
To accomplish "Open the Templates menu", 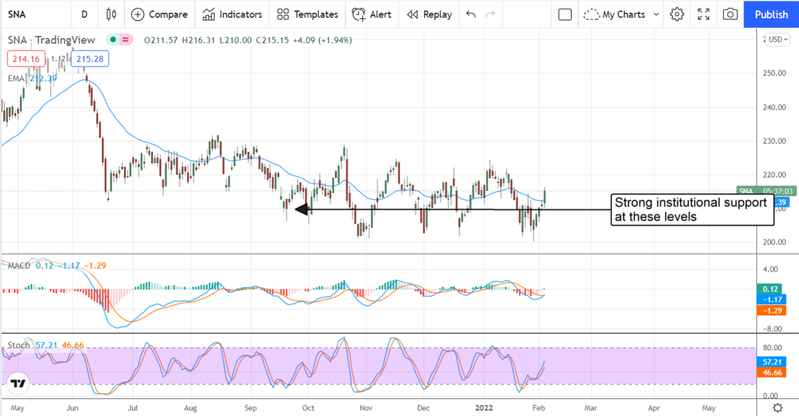I will click(x=308, y=14).
